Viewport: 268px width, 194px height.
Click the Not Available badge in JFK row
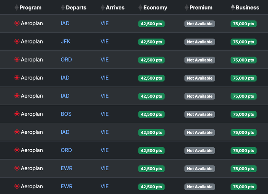coord(199,42)
